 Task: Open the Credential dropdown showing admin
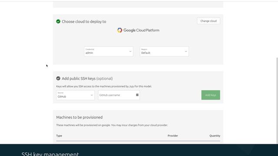pyautogui.click(x=109, y=51)
